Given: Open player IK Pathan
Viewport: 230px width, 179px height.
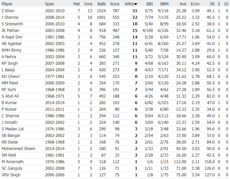Looking at the screenshot, I should (10, 30).
